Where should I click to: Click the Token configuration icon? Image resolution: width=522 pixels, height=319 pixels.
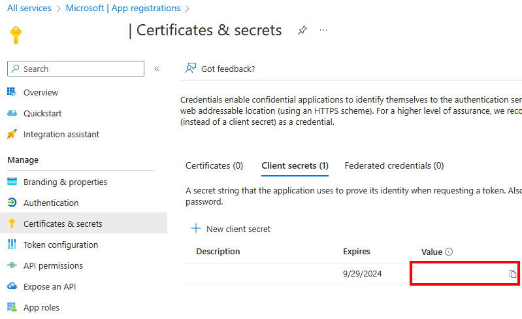click(12, 244)
